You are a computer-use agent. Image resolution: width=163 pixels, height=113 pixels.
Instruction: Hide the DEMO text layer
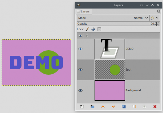[80, 49]
